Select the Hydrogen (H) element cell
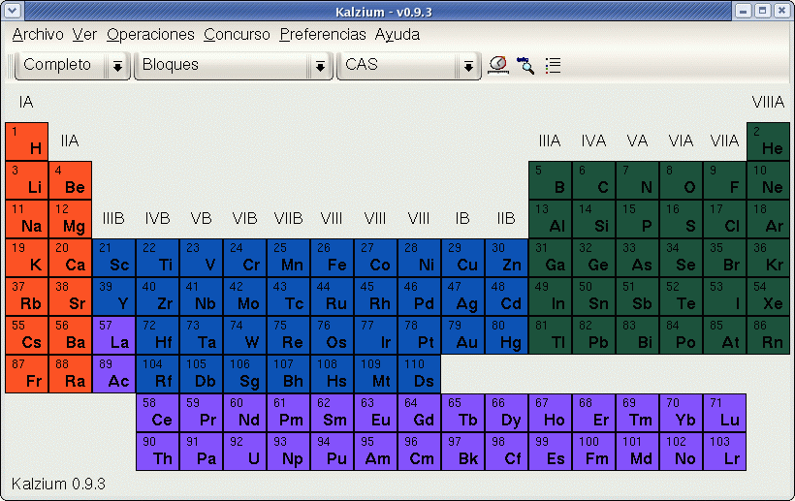 coord(27,141)
